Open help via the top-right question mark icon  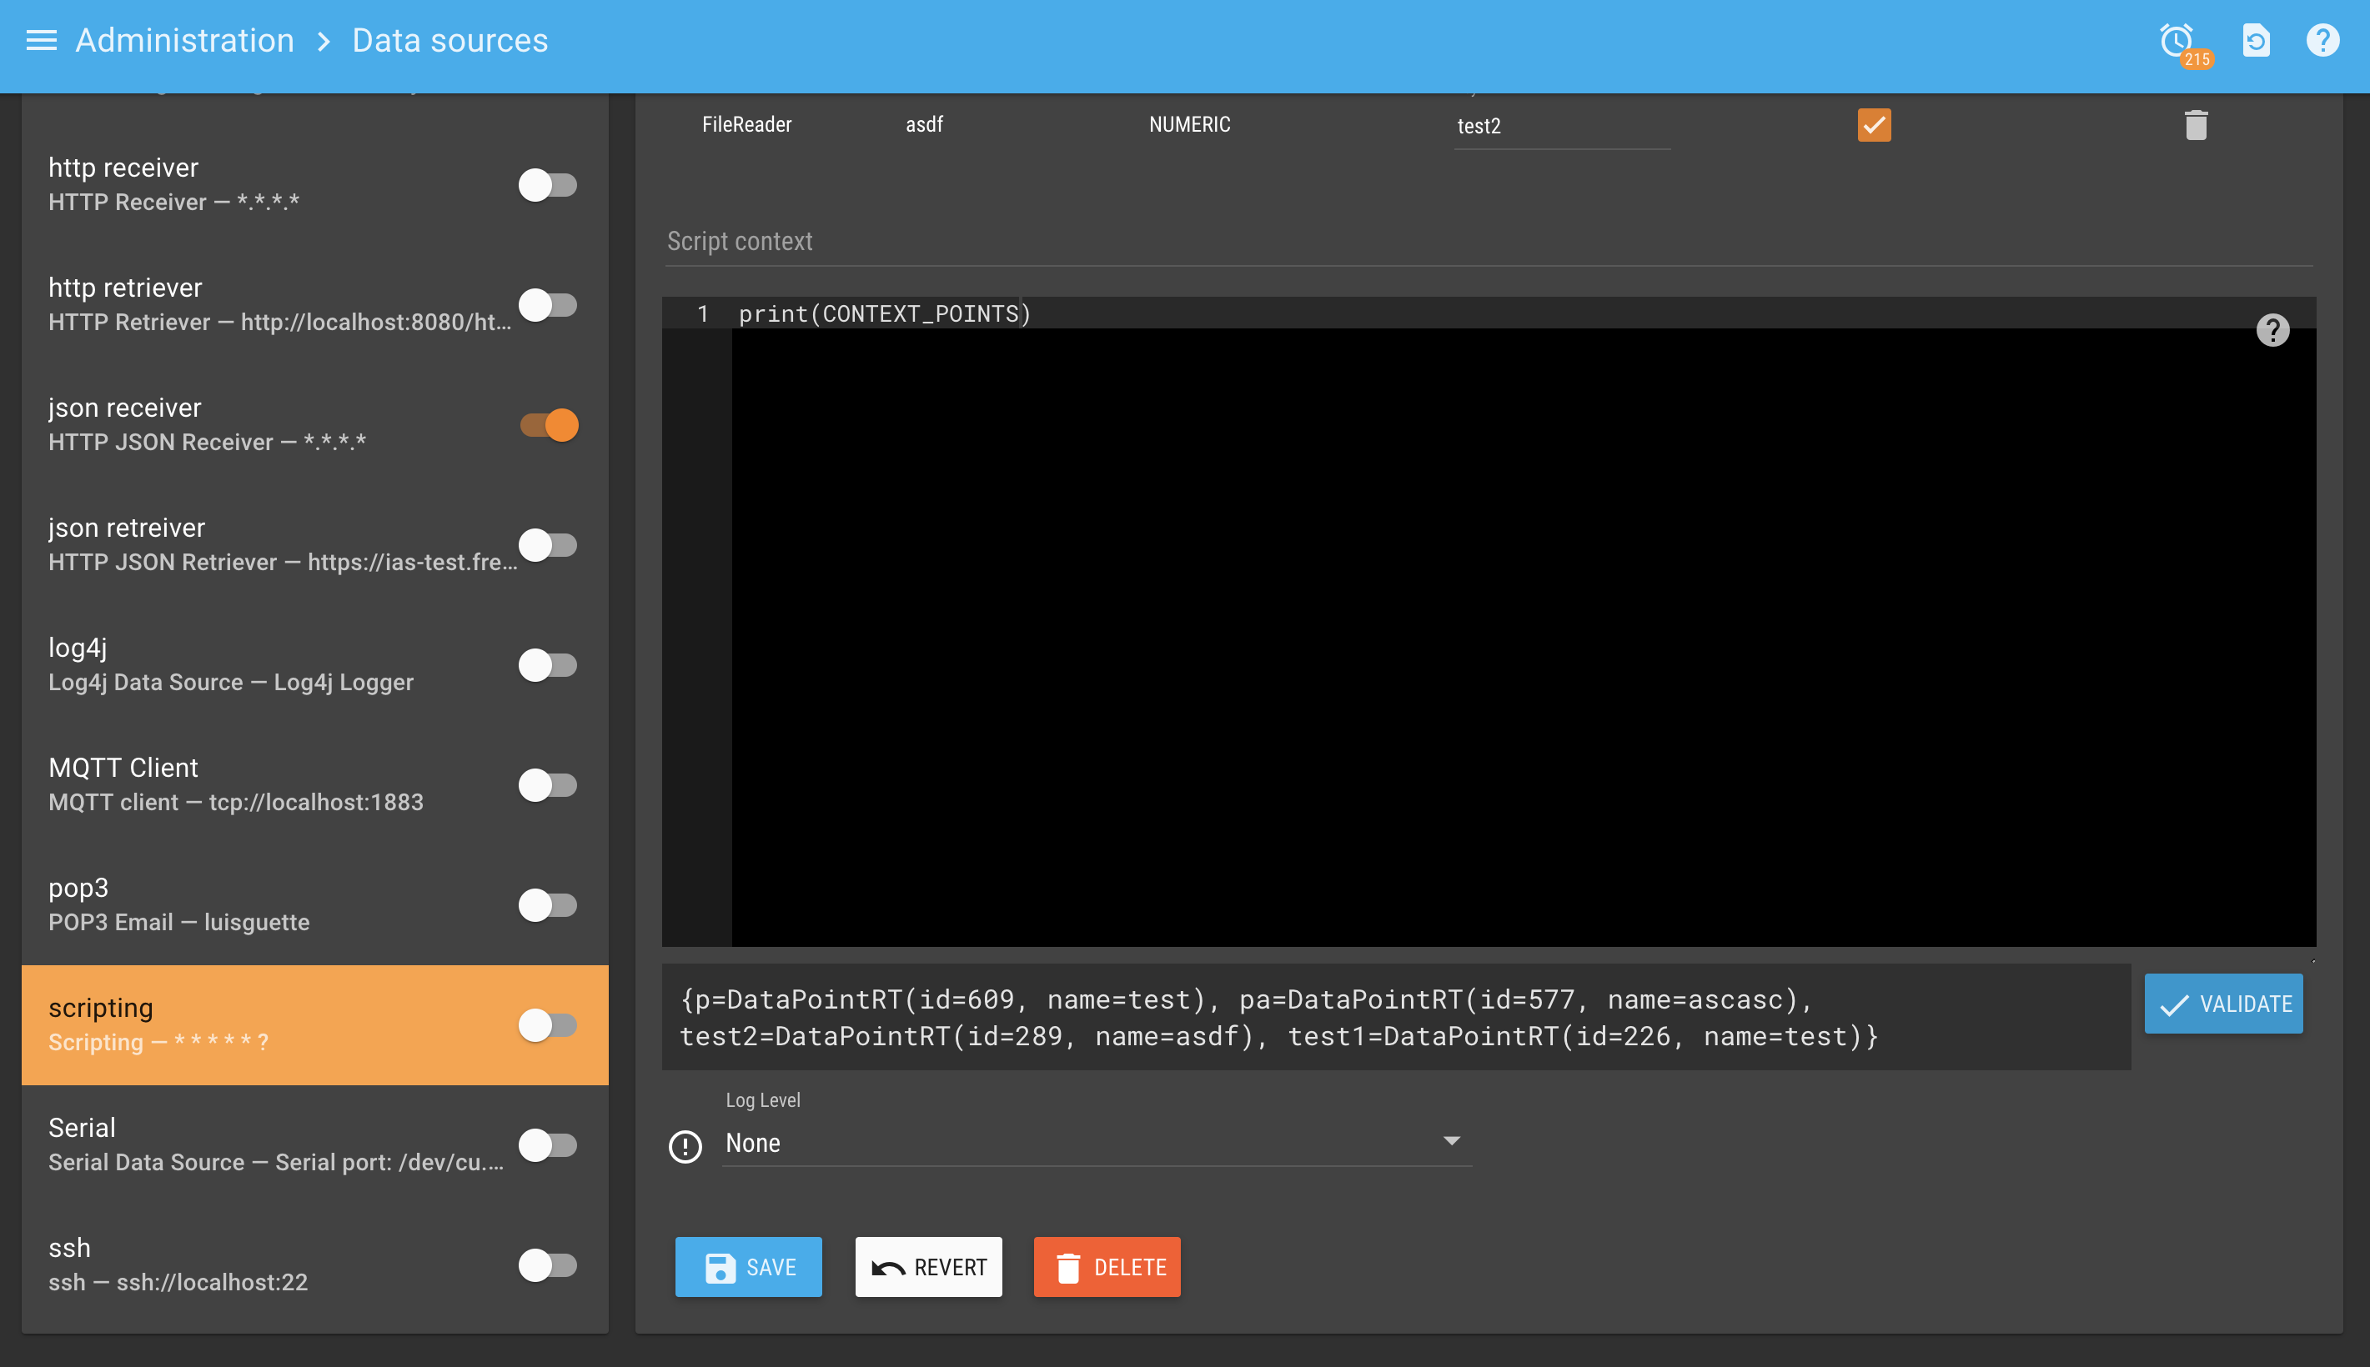coord(2322,40)
